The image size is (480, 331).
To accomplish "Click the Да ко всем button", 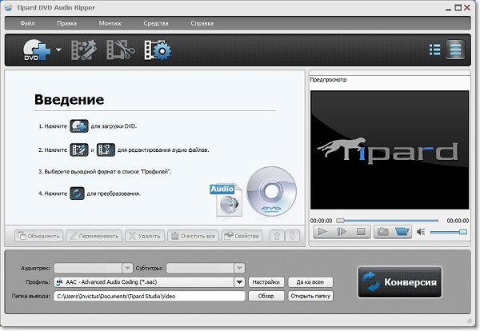I will coord(310,282).
